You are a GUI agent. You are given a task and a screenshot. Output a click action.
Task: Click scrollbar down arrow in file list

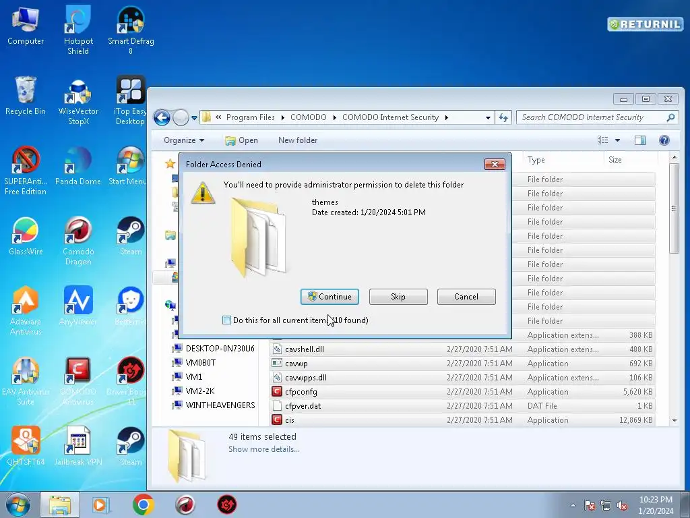674,421
